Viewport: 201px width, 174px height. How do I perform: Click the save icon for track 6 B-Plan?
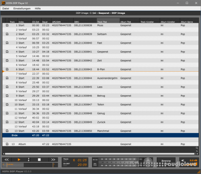click(7, 69)
